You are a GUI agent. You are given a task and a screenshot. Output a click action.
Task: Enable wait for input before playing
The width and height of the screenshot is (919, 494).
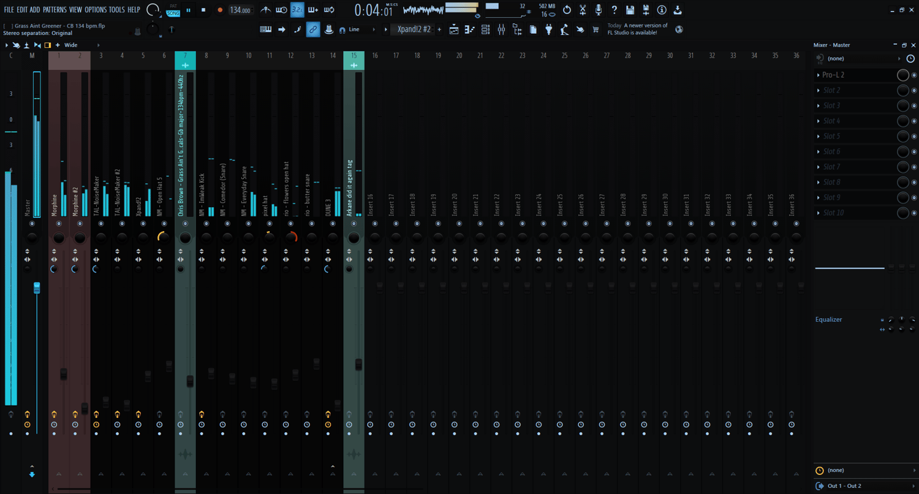point(281,10)
